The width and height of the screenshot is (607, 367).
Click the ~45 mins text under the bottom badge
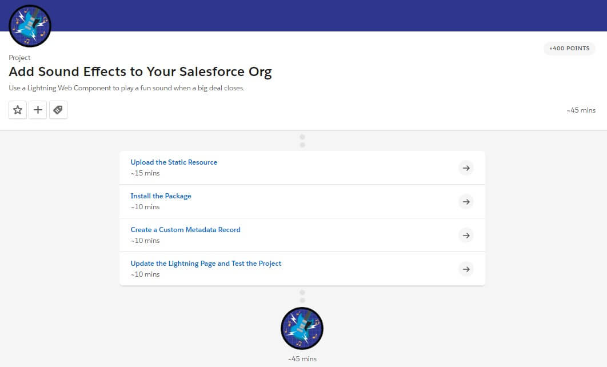tap(302, 359)
